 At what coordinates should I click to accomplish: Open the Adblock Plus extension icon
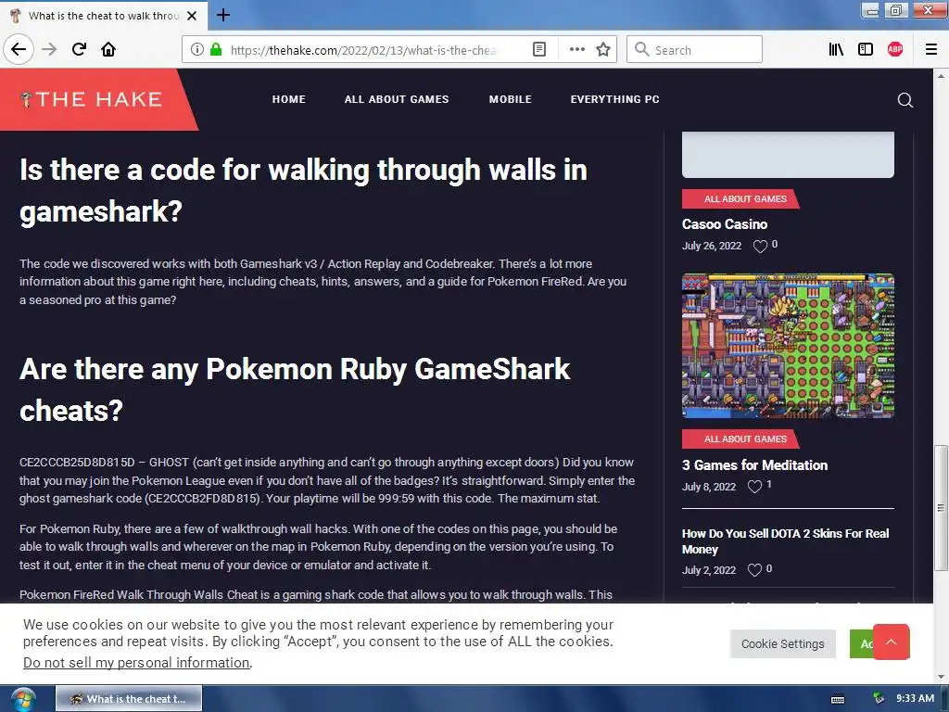click(x=895, y=49)
